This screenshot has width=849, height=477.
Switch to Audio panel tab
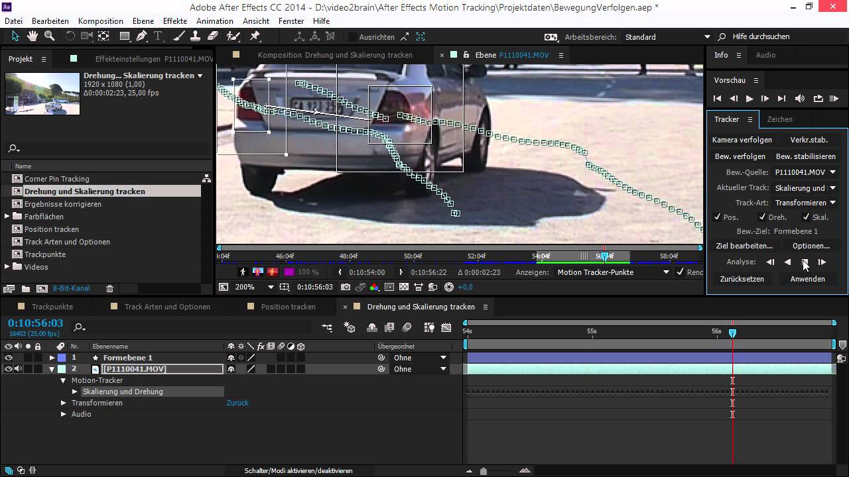pyautogui.click(x=765, y=55)
